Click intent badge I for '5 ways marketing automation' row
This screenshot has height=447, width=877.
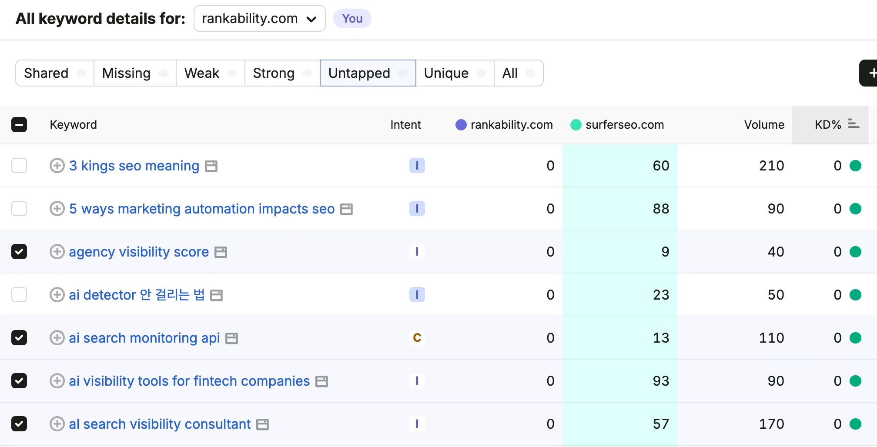click(x=417, y=209)
